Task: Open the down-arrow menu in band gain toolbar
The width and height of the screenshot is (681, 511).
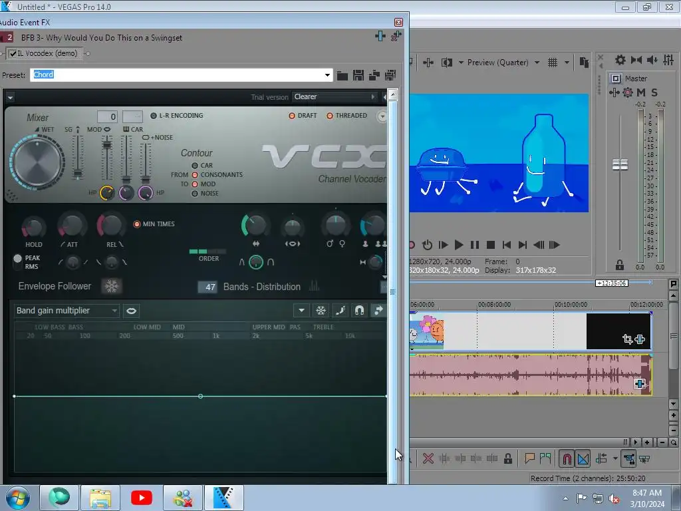Action: 301,310
